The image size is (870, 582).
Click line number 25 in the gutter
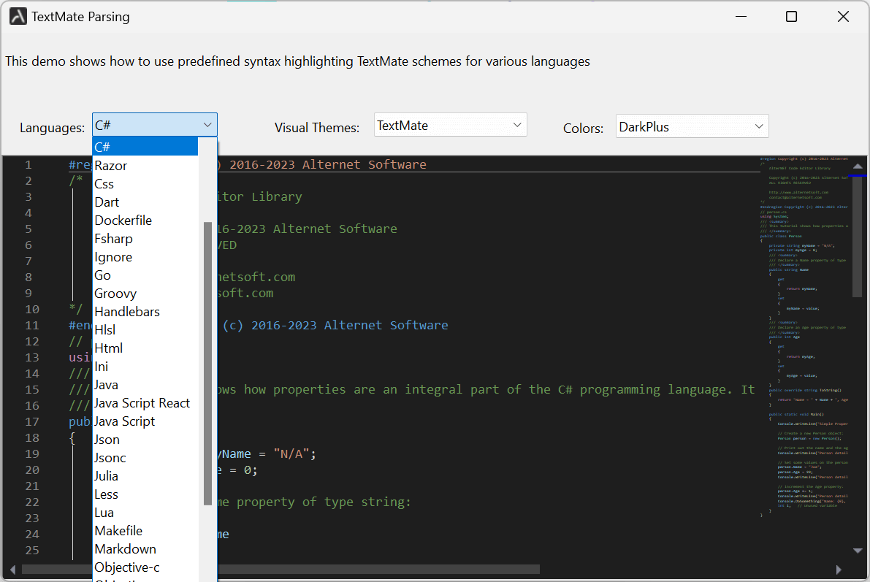[32, 551]
